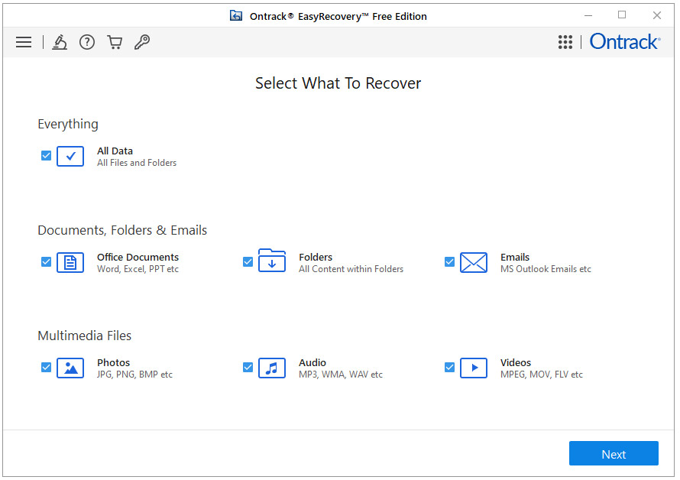Click the Folders download folder icon
Screen dimensions: 680x480
[x=271, y=262]
